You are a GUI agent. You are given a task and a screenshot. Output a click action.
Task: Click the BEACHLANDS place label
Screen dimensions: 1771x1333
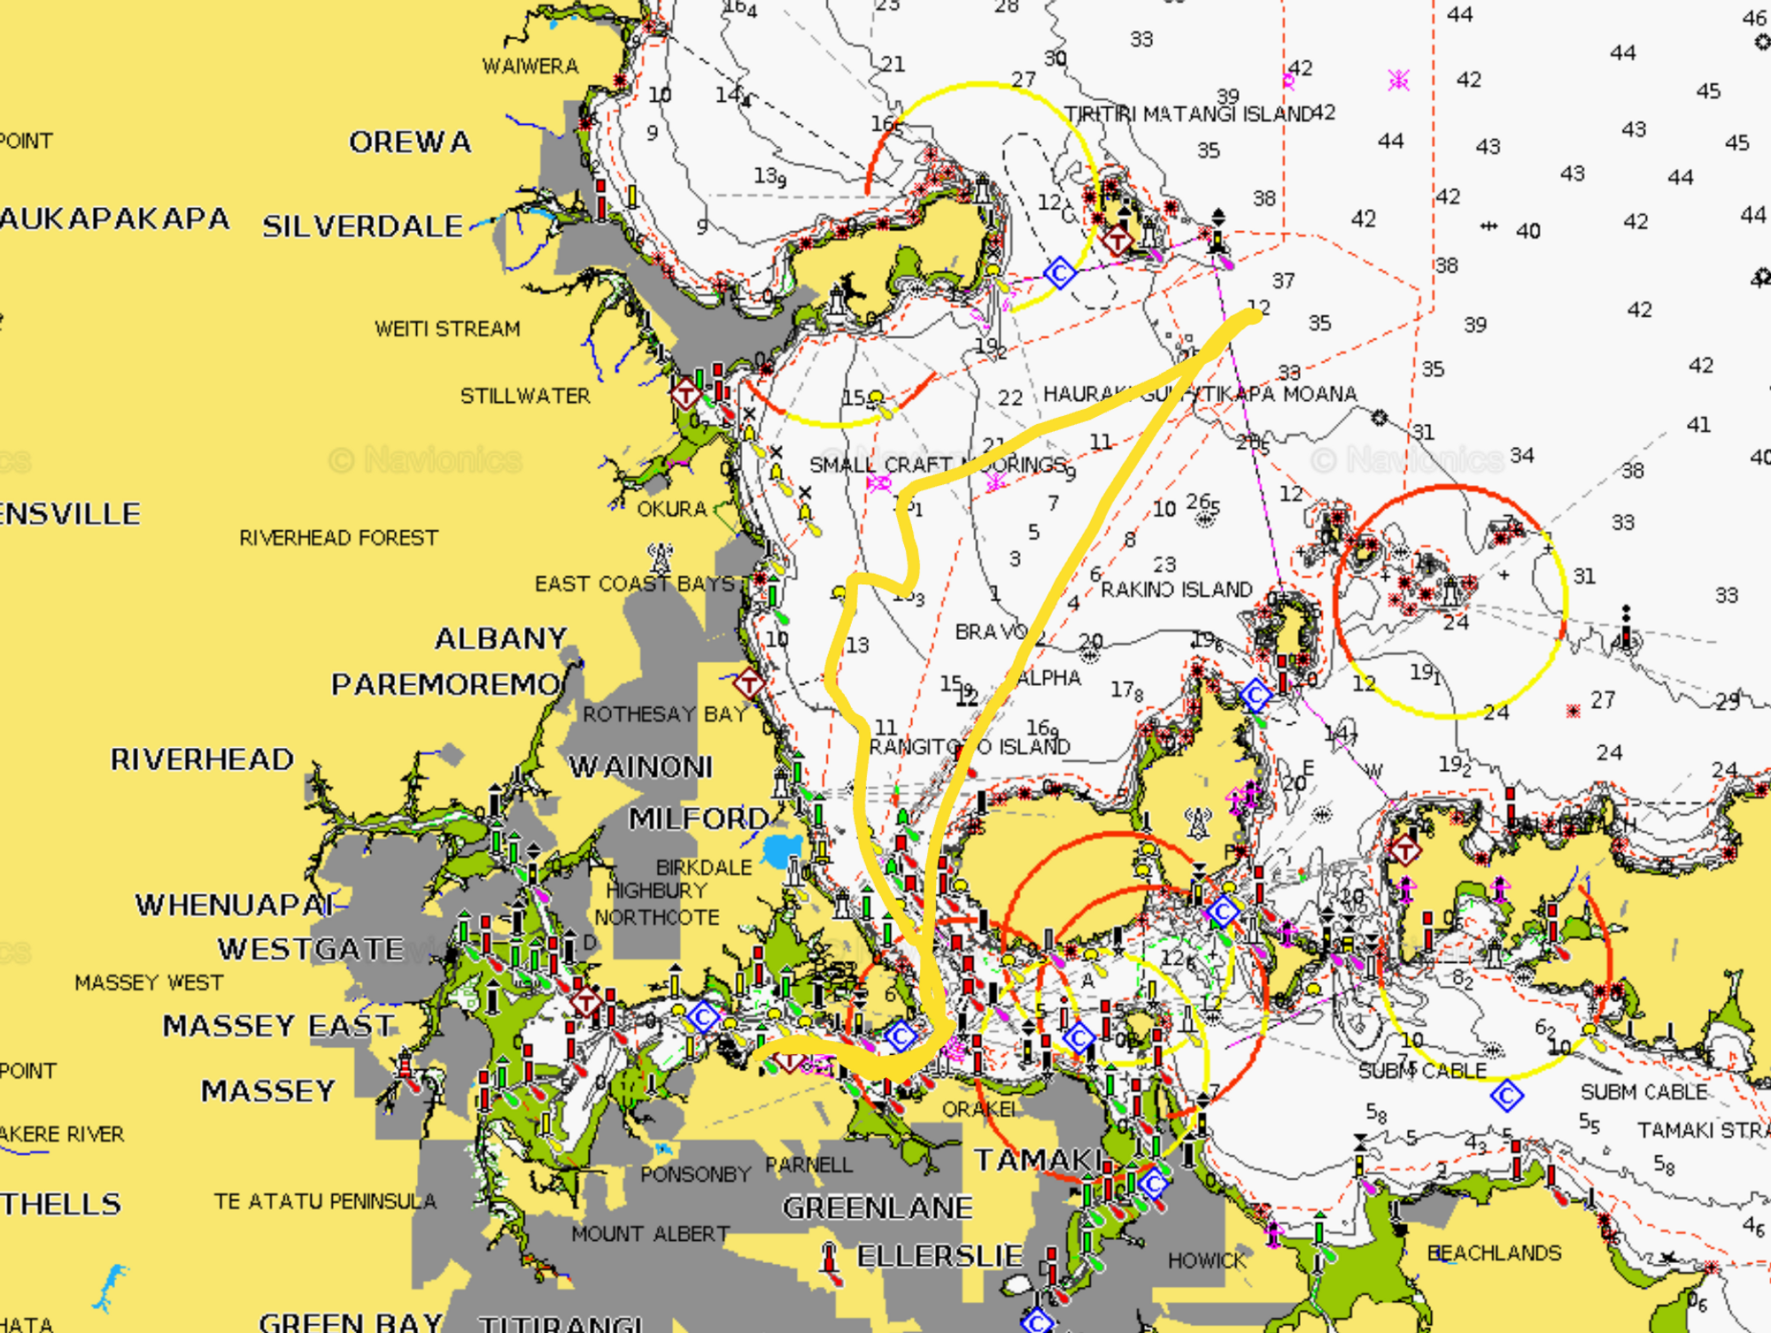click(1494, 1253)
